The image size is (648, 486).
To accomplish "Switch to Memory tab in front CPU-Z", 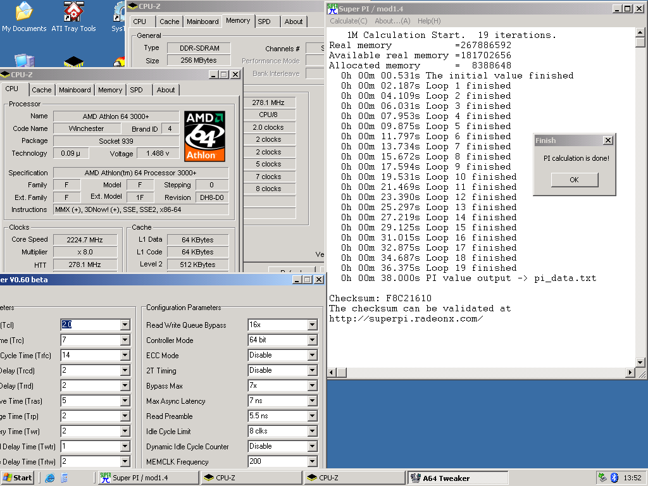I will [110, 90].
